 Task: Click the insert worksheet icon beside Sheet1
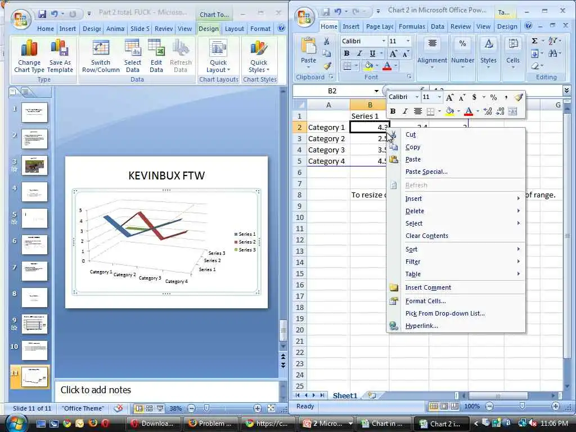point(372,395)
